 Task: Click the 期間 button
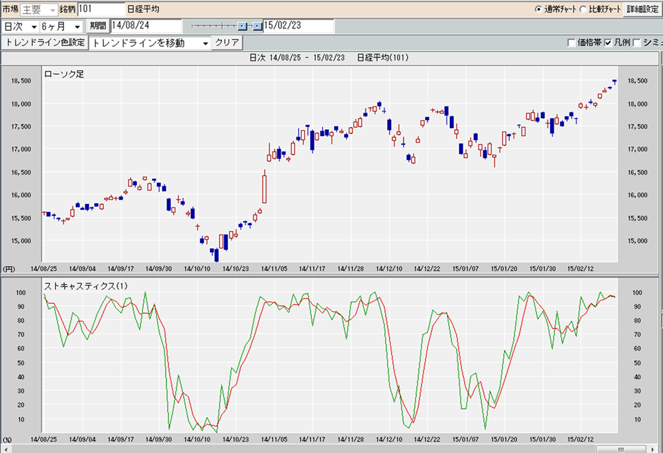(98, 26)
